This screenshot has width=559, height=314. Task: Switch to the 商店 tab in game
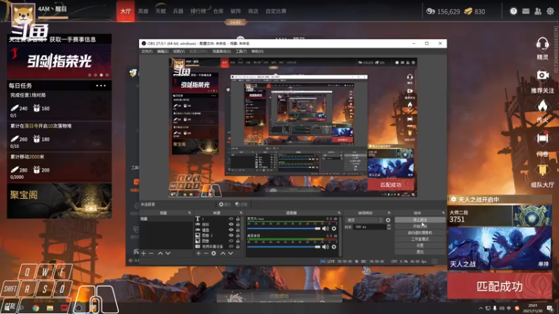(x=253, y=11)
